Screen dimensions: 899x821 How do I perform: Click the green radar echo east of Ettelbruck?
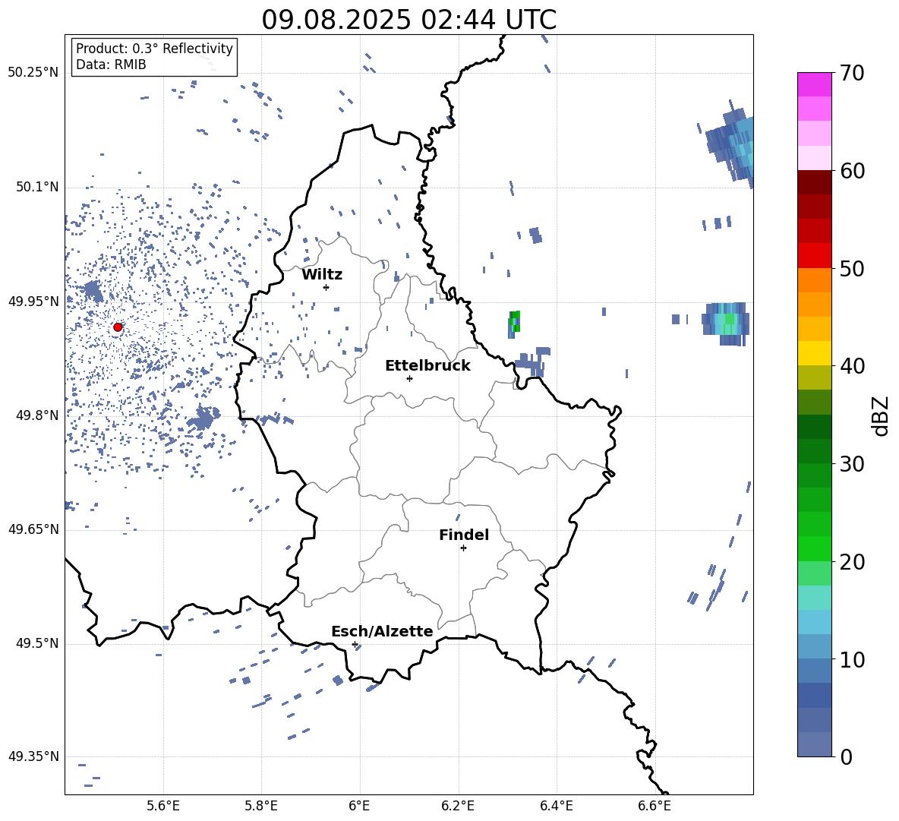(514, 324)
